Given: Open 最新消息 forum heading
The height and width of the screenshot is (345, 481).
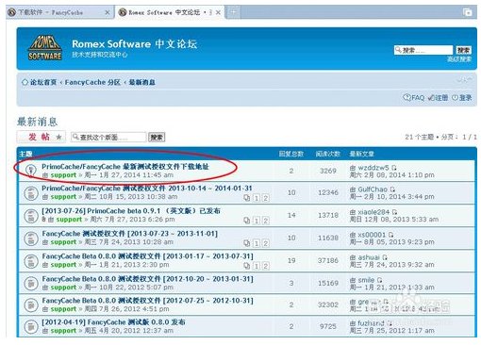Looking at the screenshot, I should [x=38, y=122].
